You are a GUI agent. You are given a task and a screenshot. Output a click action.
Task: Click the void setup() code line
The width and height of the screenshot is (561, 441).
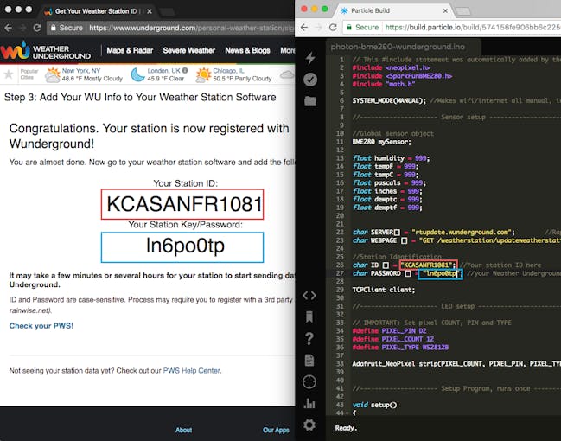[x=374, y=405]
